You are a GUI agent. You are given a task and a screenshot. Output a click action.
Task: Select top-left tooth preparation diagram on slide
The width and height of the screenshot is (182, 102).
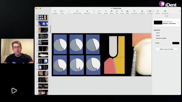[x=60, y=44]
